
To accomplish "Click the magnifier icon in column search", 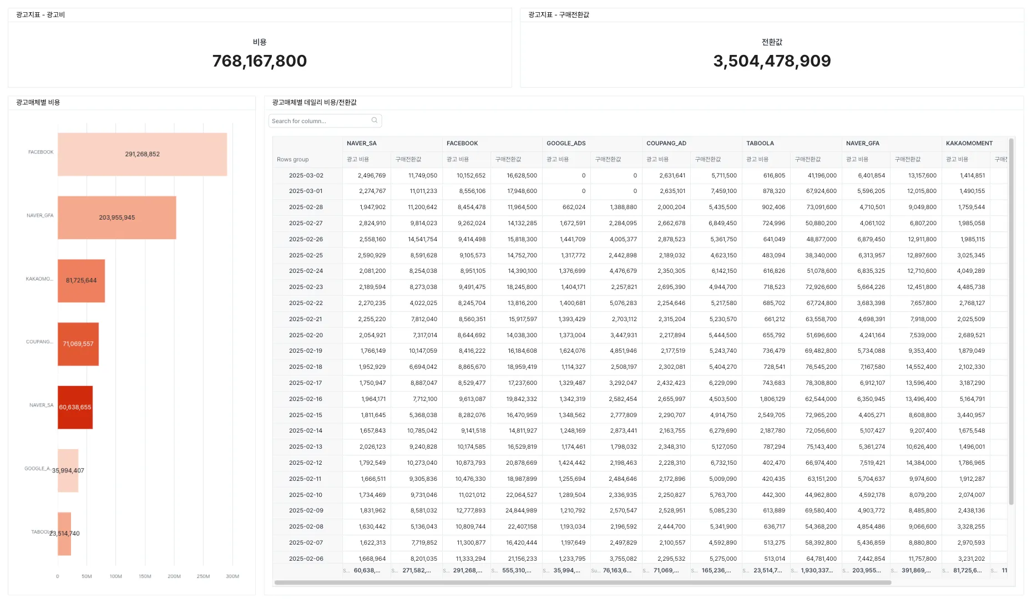I will click(x=375, y=120).
